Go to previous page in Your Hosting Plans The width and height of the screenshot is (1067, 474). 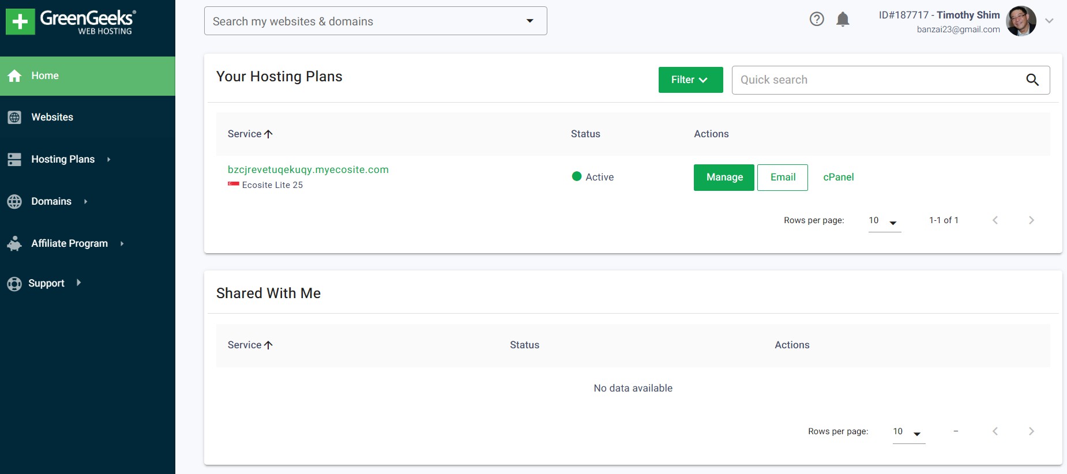point(995,220)
